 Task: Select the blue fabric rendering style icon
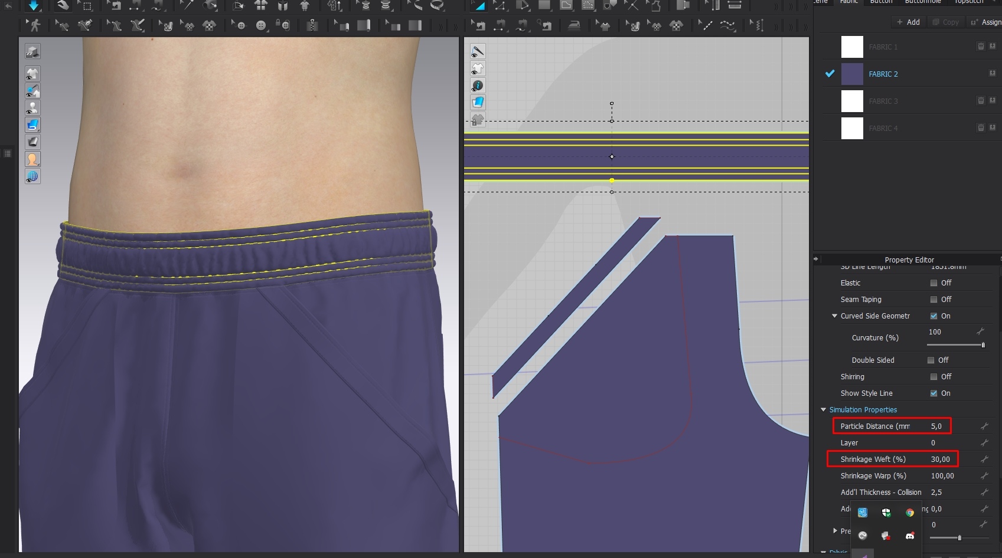coord(32,125)
